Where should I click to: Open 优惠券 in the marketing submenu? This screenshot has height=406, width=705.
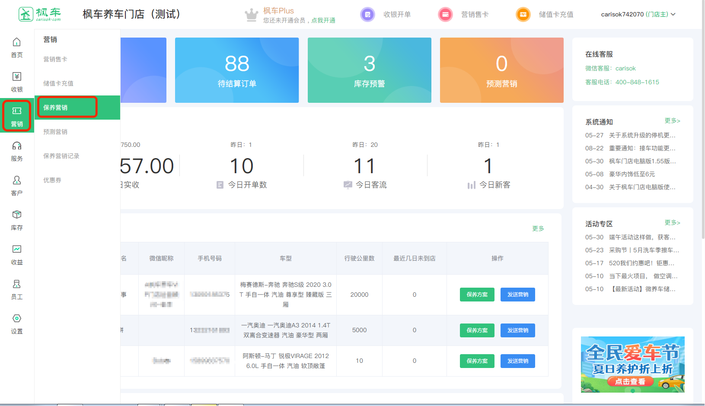click(x=52, y=180)
